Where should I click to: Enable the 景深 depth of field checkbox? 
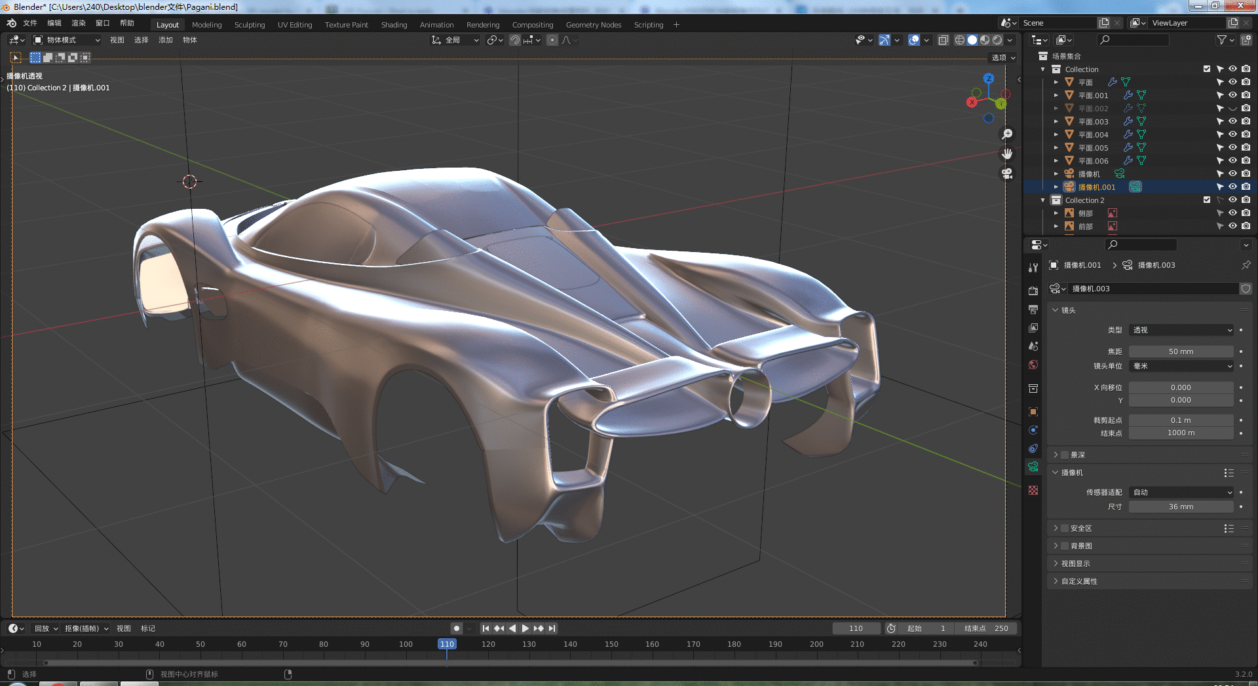click(x=1065, y=455)
